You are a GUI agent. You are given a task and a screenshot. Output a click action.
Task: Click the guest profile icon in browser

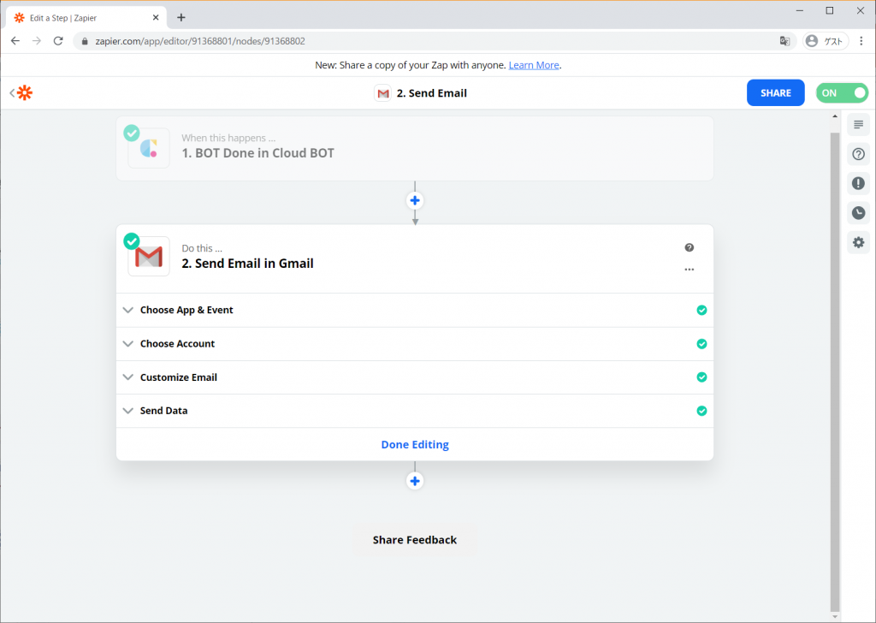tap(826, 41)
